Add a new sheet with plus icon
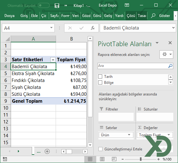The image size is (178, 163). point(47,151)
